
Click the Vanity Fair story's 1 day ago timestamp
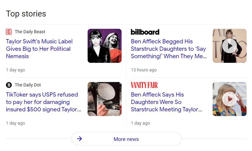[x=140, y=123]
